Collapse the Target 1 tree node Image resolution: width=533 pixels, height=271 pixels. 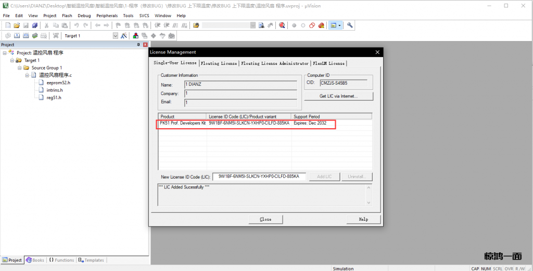[12, 60]
